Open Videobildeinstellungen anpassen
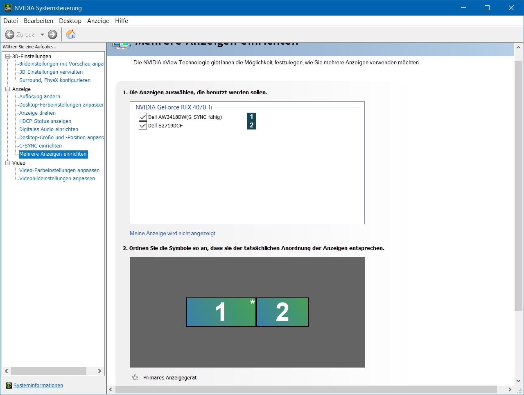 pos(57,179)
